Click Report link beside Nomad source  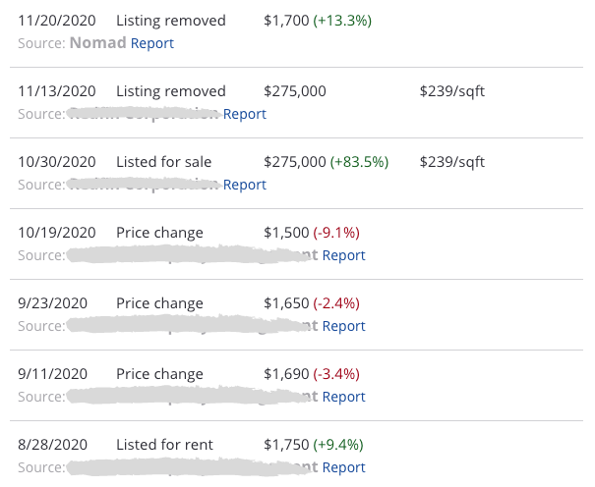[x=151, y=43]
